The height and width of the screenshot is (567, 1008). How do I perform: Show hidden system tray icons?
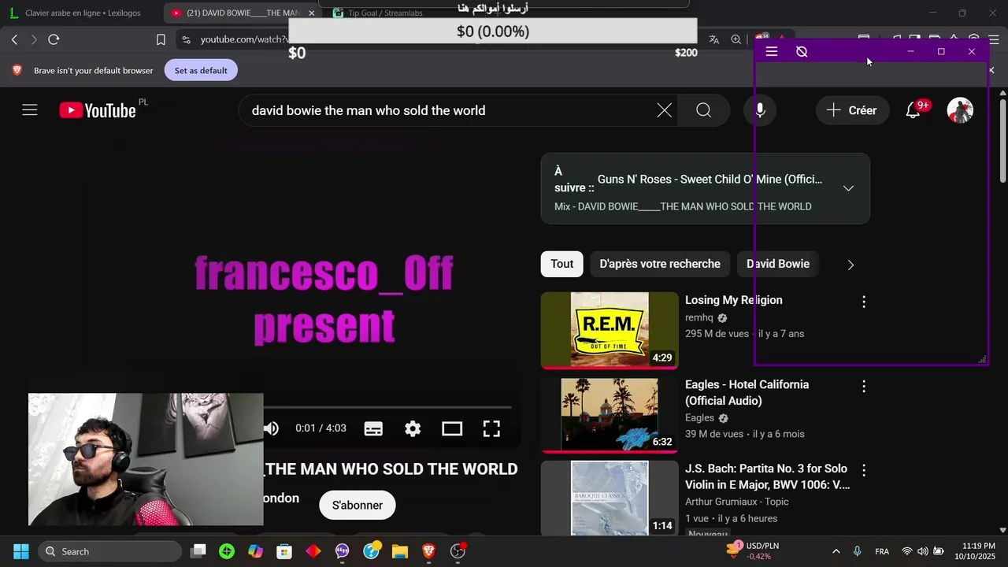pyautogui.click(x=836, y=551)
